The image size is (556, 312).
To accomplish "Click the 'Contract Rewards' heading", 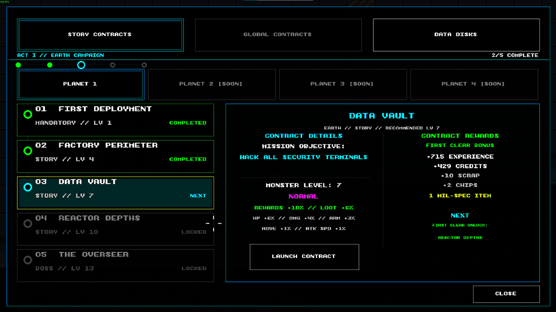I will (460, 136).
